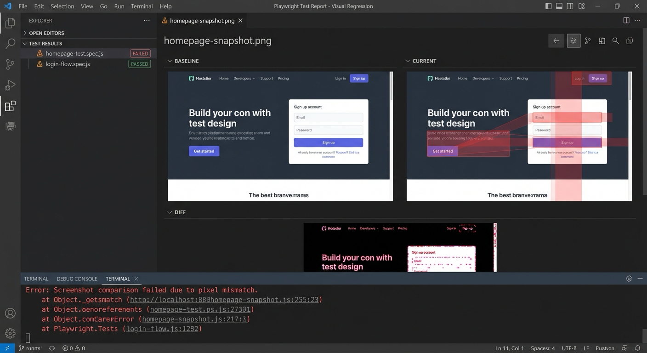Collapse the BASELINE section
Viewport: 647px width, 353px height.
[170, 60]
